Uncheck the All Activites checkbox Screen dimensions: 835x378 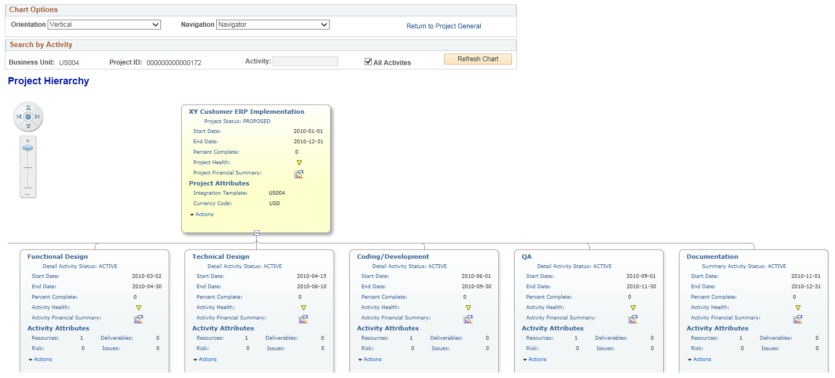368,61
